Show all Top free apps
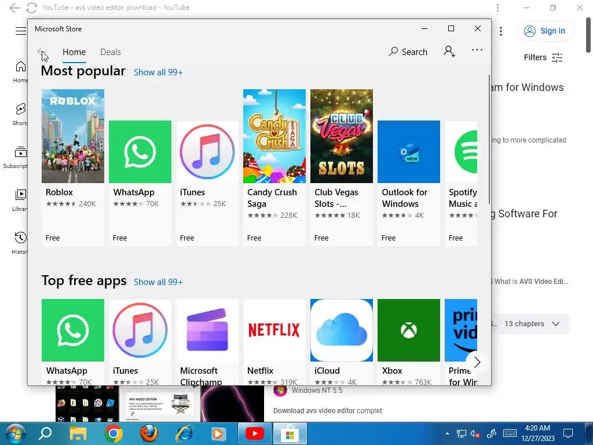The image size is (593, 445). pyautogui.click(x=158, y=282)
